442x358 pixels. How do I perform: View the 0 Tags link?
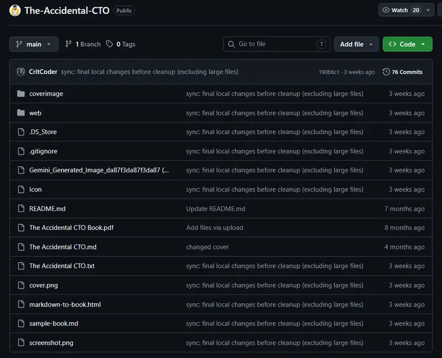120,44
